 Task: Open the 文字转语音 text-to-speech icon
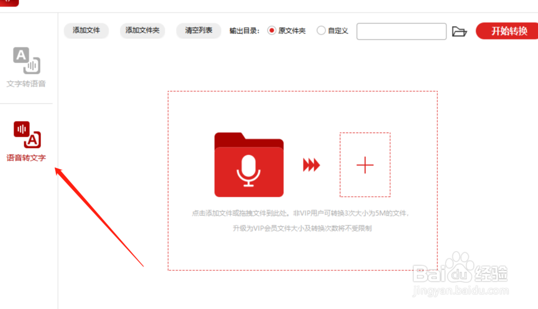tap(27, 61)
